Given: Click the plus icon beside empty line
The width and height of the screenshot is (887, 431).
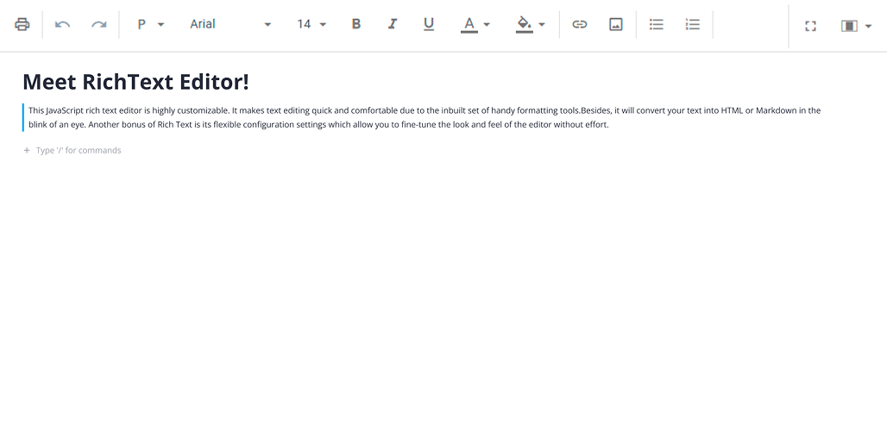Looking at the screenshot, I should (x=27, y=150).
